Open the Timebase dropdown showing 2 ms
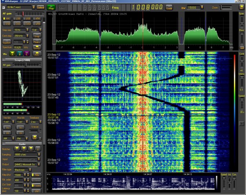The height and width of the screenshot is (195, 246). [x=40, y=122]
